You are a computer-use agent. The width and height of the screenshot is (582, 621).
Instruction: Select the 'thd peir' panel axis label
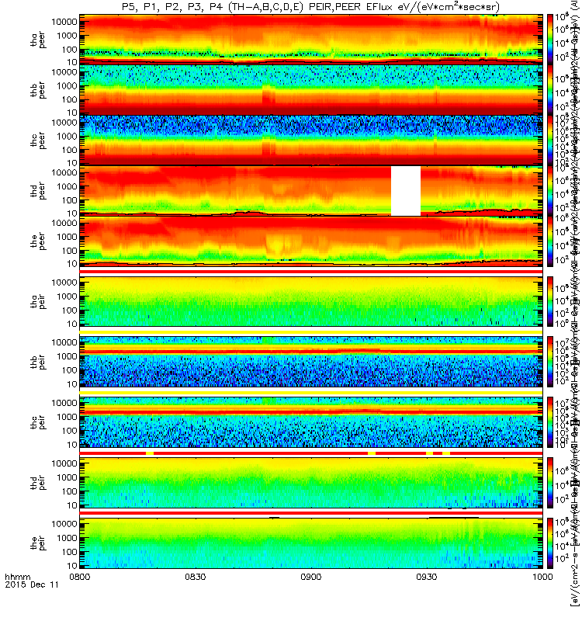pos(38,483)
